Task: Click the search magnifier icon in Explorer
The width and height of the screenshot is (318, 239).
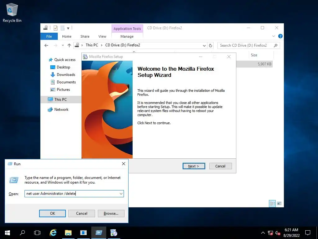Action: (275, 45)
